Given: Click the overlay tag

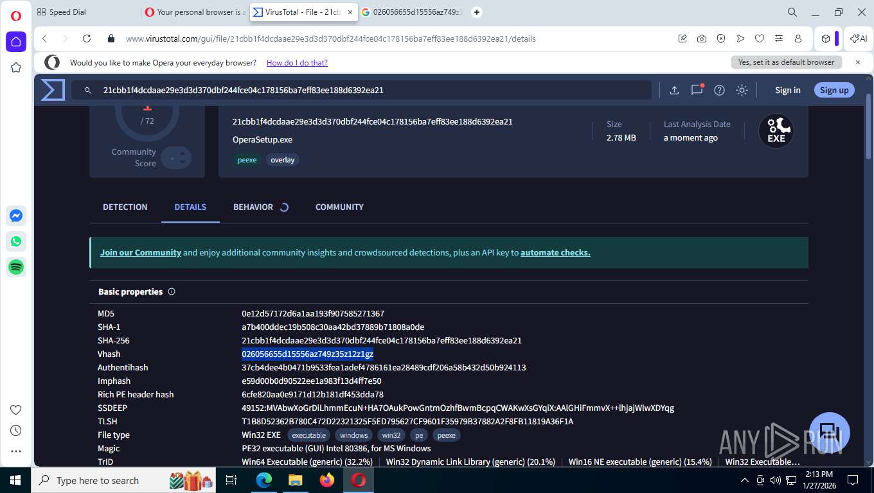Looking at the screenshot, I should (x=283, y=160).
